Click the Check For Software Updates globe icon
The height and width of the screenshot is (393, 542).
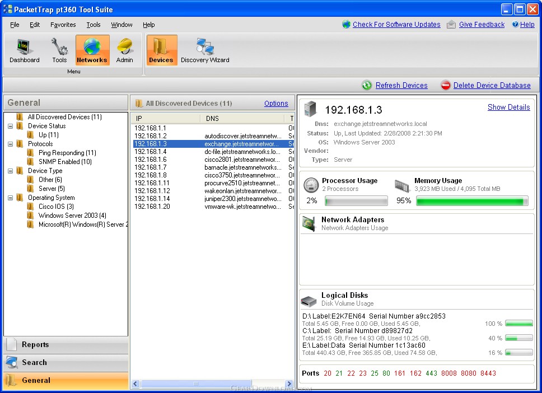point(346,24)
